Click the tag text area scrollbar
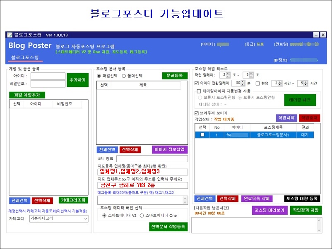Image resolution: width=332 pixels, height=249 pixels. (x=185, y=200)
